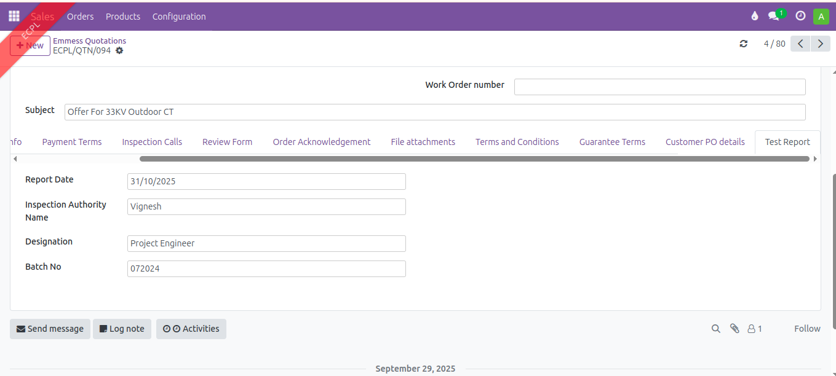Viewport: 836px width, 376px height.
Task: Open the Orders menu
Action: 80,17
